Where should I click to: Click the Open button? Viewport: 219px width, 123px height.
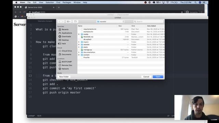158,77
